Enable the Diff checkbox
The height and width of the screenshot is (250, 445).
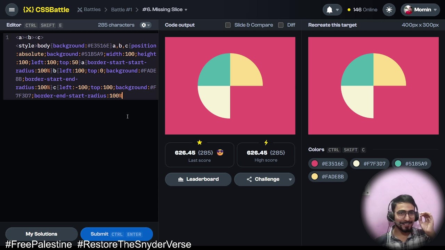(x=281, y=25)
